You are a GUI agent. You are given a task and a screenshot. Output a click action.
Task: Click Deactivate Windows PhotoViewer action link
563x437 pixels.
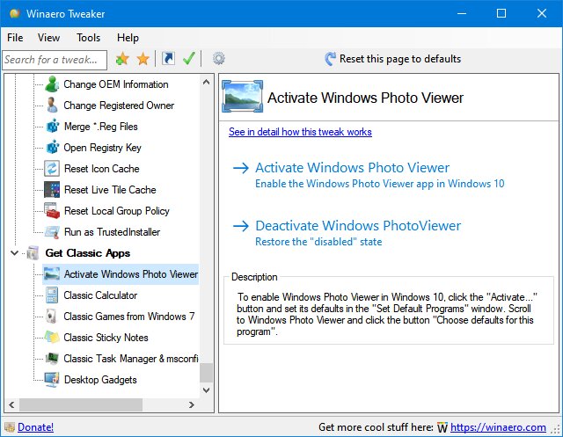358,226
